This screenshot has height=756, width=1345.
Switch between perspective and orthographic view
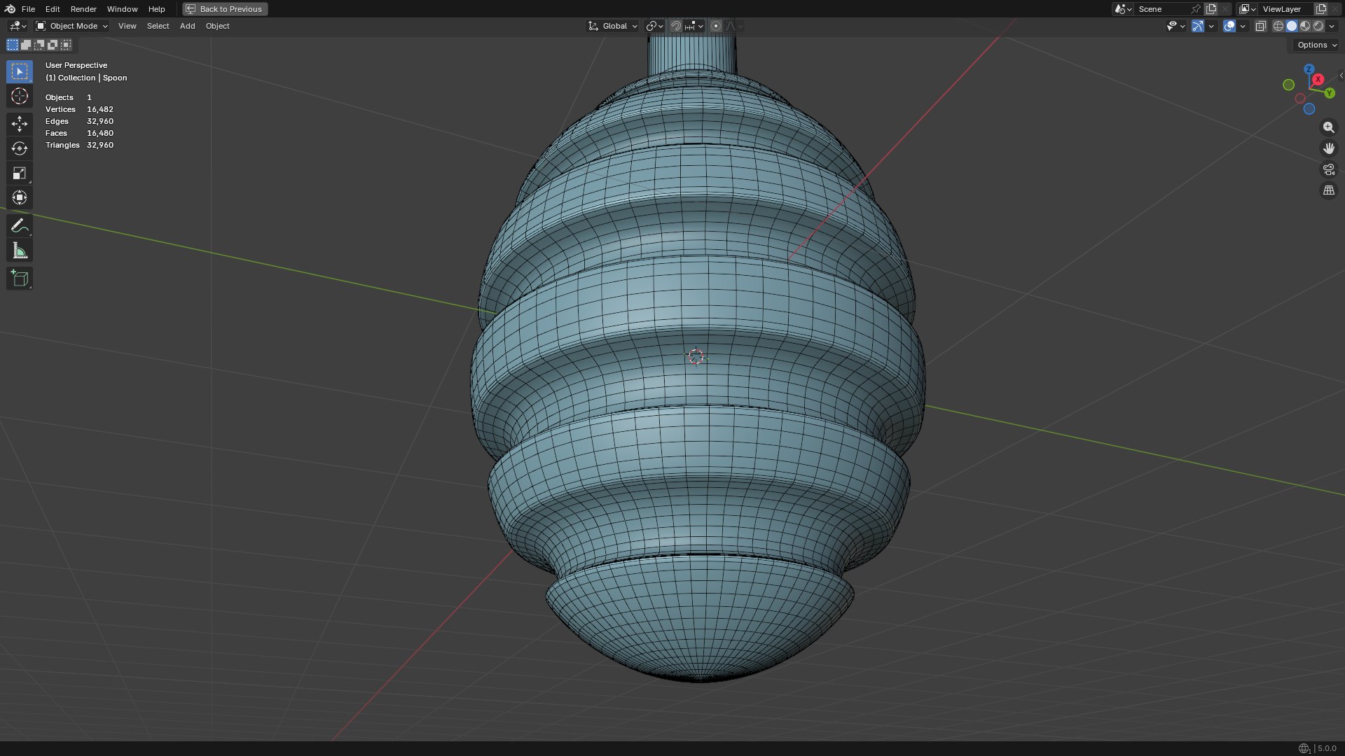click(x=1328, y=190)
